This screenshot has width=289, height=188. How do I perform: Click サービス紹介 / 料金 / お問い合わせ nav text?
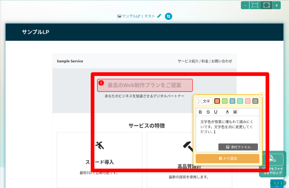click(x=205, y=61)
